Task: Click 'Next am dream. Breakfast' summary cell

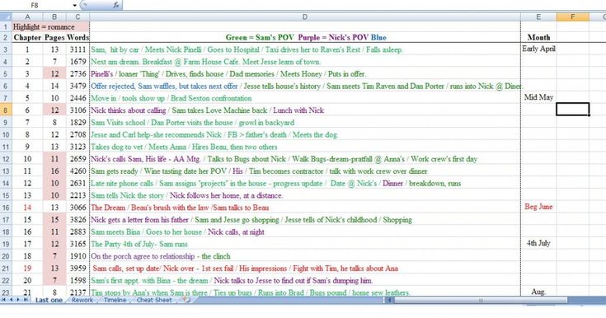Action: click(305, 62)
